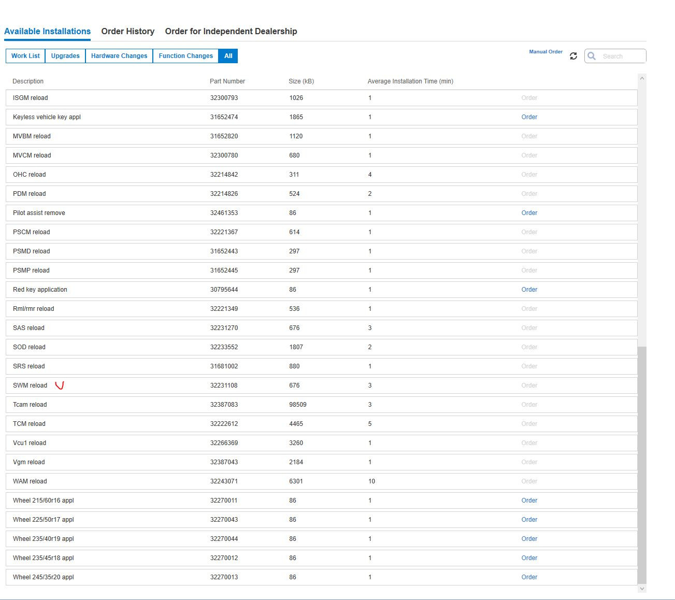Click the greyed Order for SWM reload

(529, 385)
